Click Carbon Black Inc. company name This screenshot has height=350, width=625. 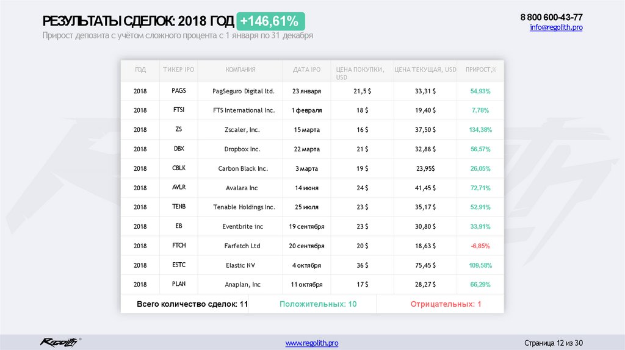[243, 168]
